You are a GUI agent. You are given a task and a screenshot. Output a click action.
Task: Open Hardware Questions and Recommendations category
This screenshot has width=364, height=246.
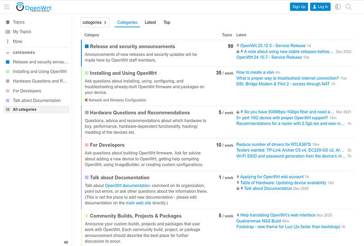click(x=140, y=113)
